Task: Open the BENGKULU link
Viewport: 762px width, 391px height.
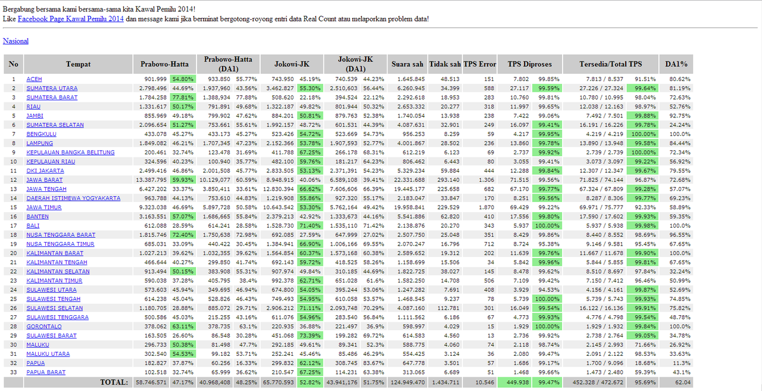Action: 41,134
